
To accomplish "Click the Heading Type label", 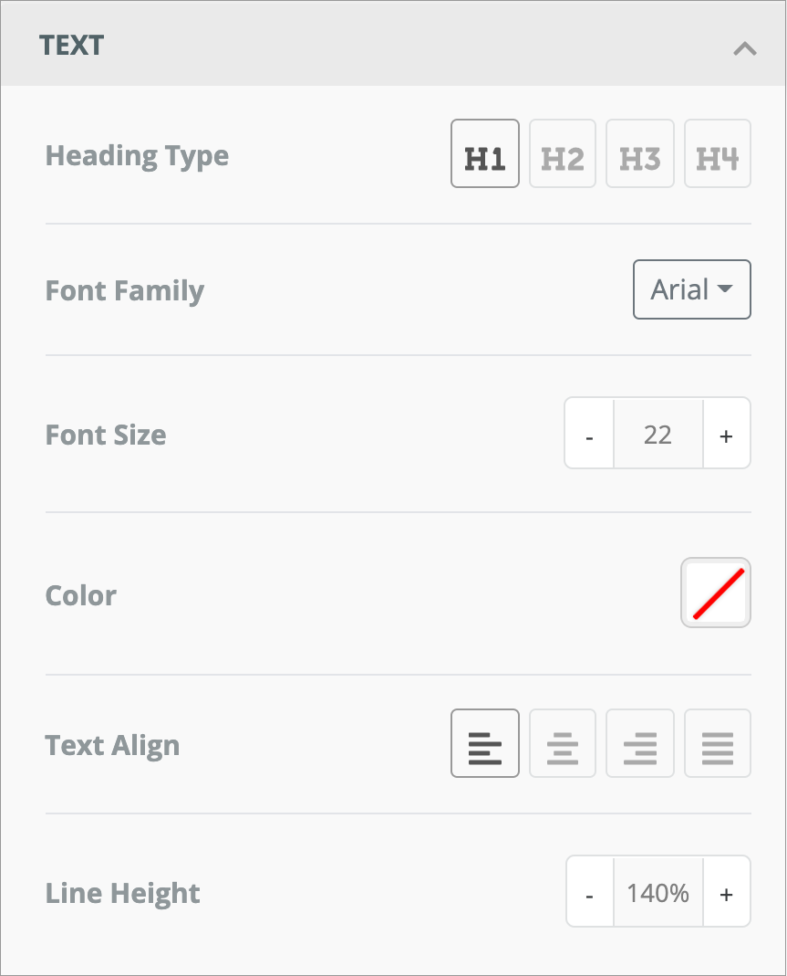I will [x=137, y=156].
